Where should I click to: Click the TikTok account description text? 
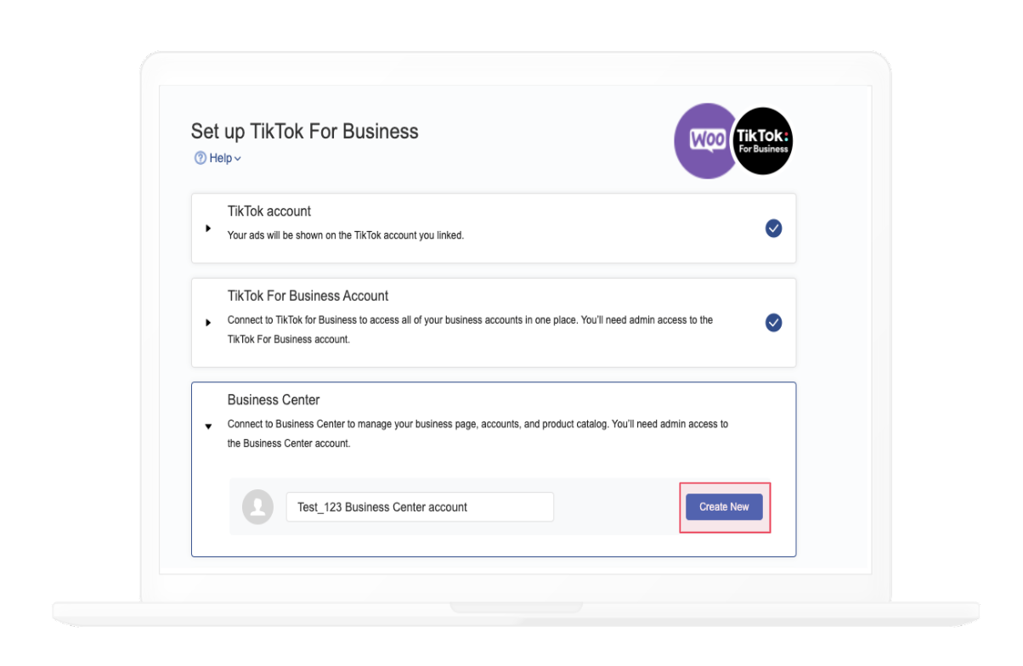tap(346, 235)
